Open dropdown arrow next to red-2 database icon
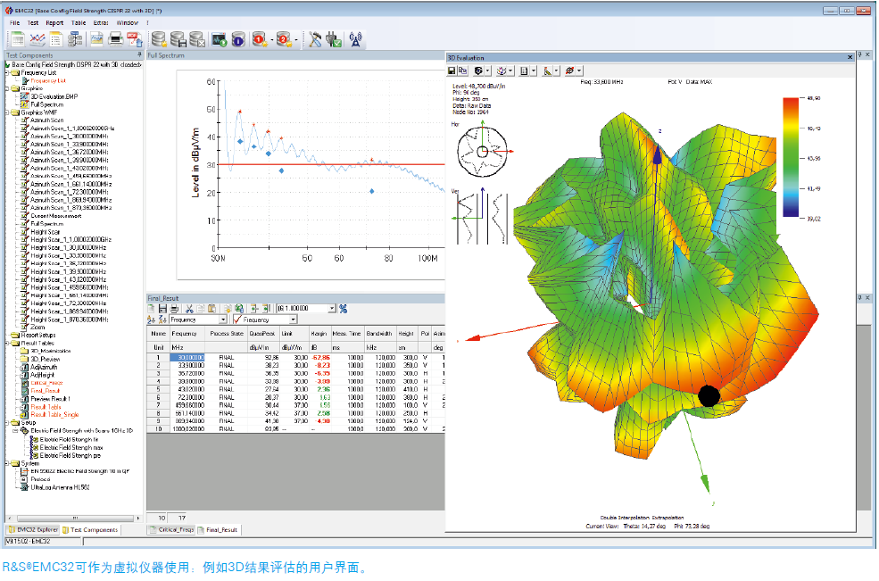Viewport: 879px width, 581px height. pos(296,40)
